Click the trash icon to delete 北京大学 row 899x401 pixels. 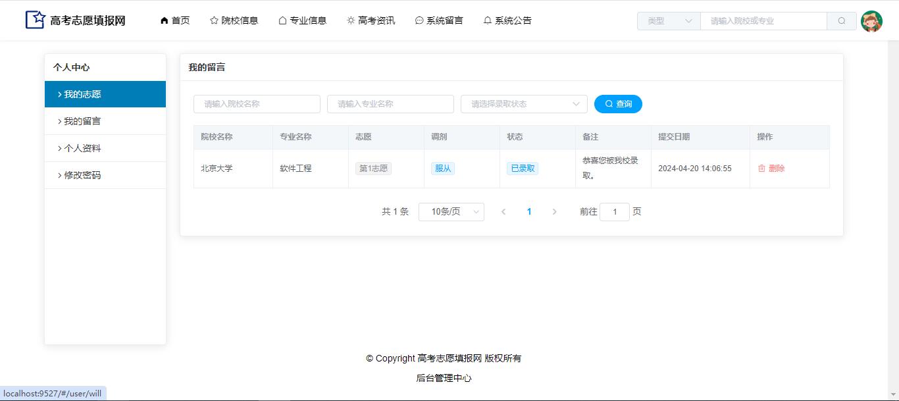coord(762,169)
